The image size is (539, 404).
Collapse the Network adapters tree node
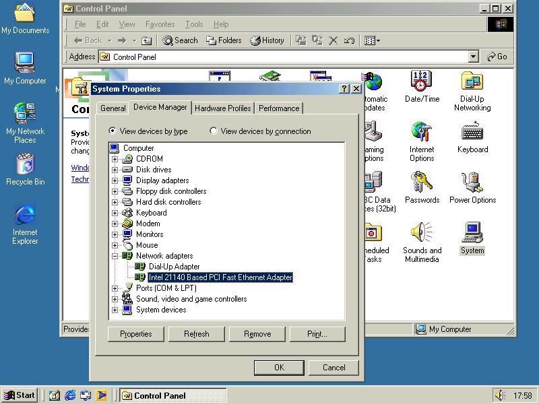pos(115,256)
